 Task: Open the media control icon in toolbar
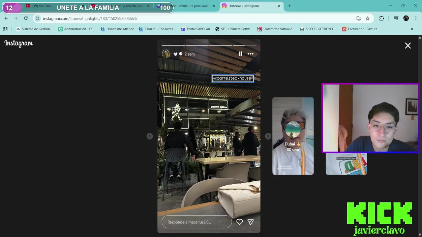pyautogui.click(x=396, y=18)
